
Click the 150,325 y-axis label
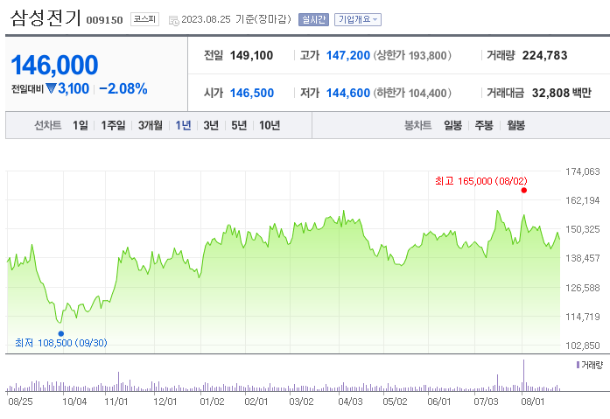pyautogui.click(x=582, y=229)
